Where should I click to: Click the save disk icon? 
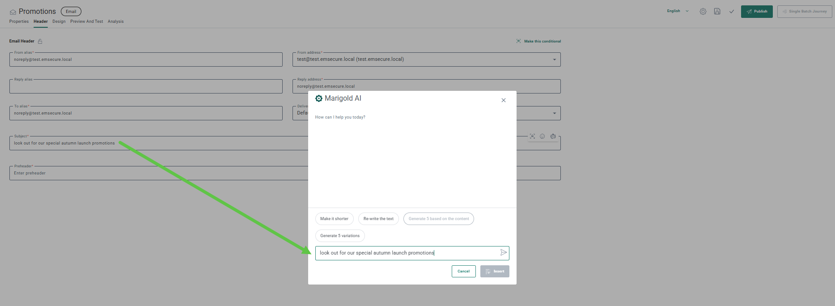717,12
